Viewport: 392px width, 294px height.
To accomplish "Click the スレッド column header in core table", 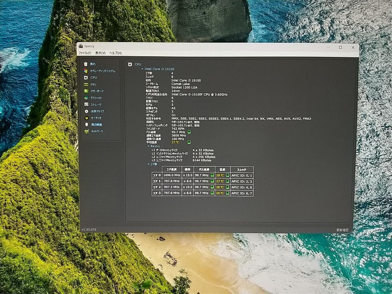I will click(242, 170).
